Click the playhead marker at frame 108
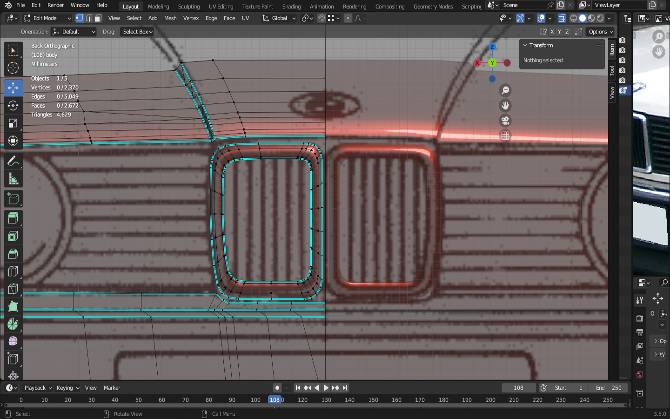This screenshot has height=419, width=670. [x=275, y=400]
